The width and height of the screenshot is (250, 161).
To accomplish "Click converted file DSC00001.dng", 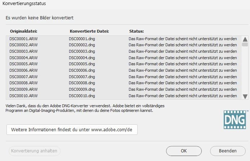I will 82,39.
